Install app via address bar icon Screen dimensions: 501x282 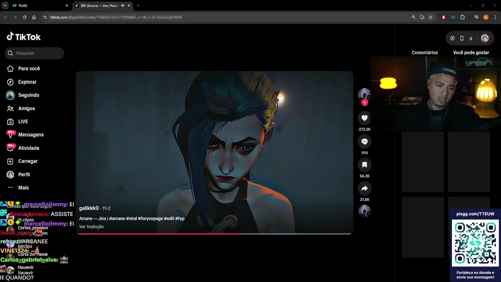(422, 17)
